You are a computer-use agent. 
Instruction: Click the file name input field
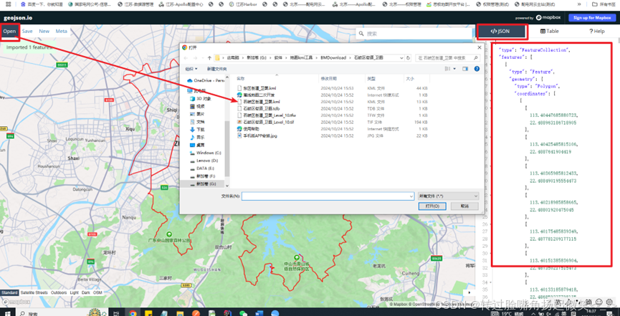click(x=325, y=196)
